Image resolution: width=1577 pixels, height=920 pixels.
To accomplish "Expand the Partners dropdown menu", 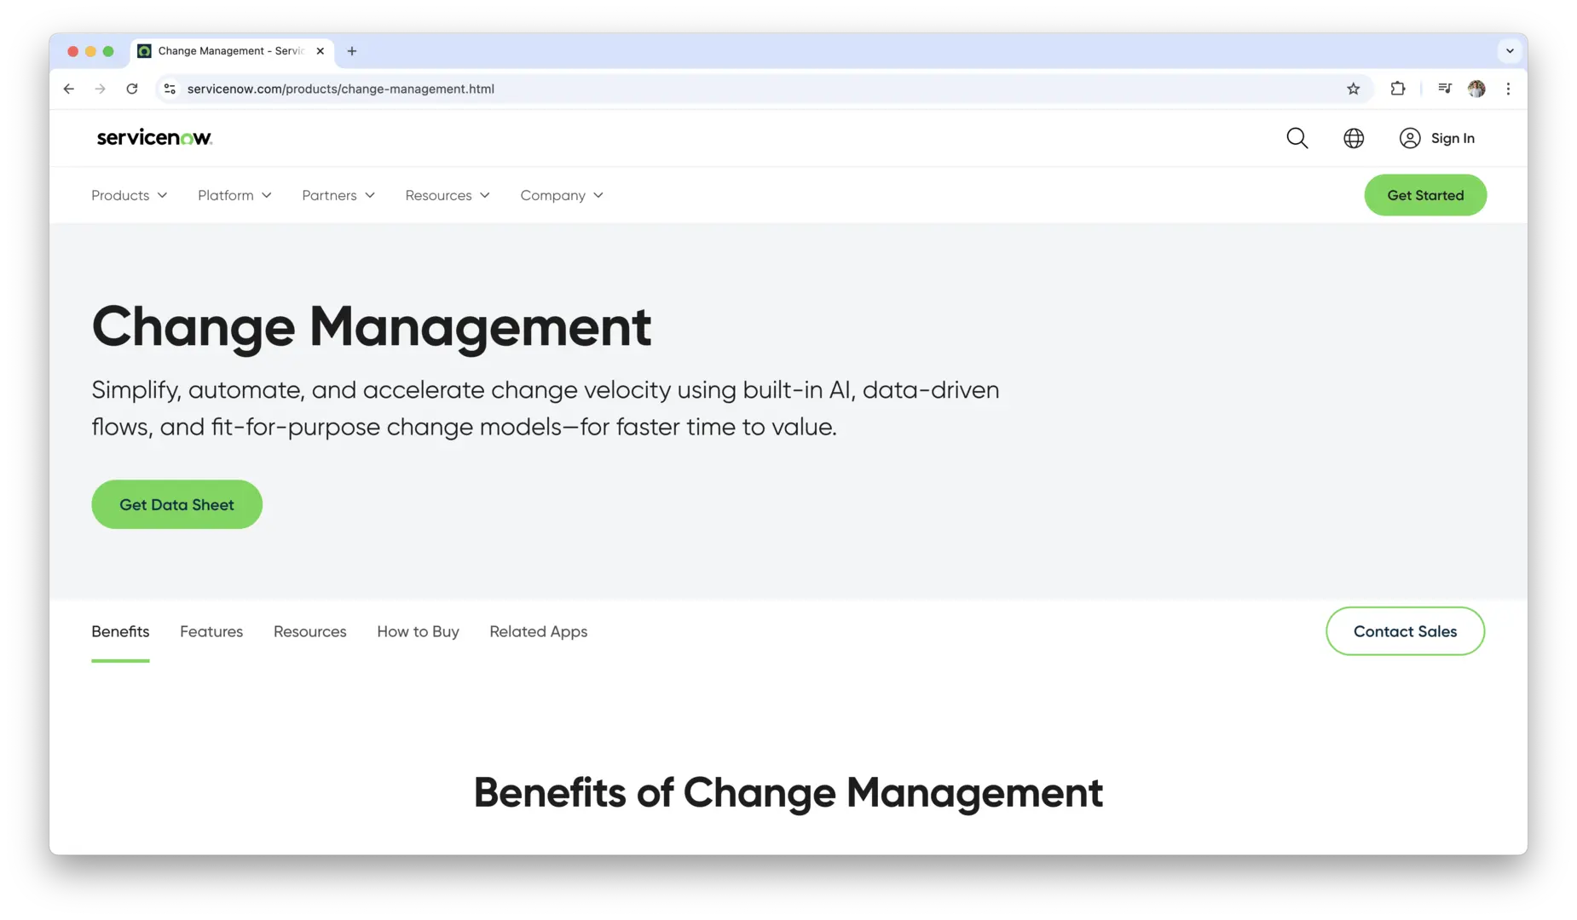I will tap(338, 195).
